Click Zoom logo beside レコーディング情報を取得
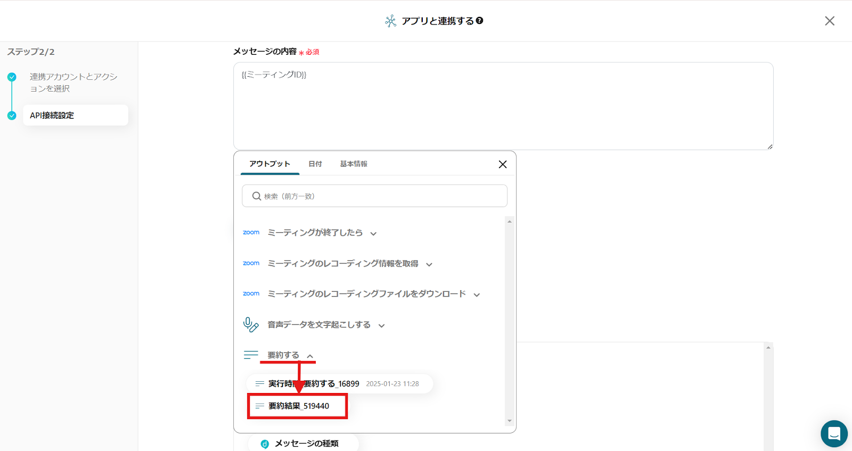This screenshot has height=451, width=852. click(x=251, y=264)
